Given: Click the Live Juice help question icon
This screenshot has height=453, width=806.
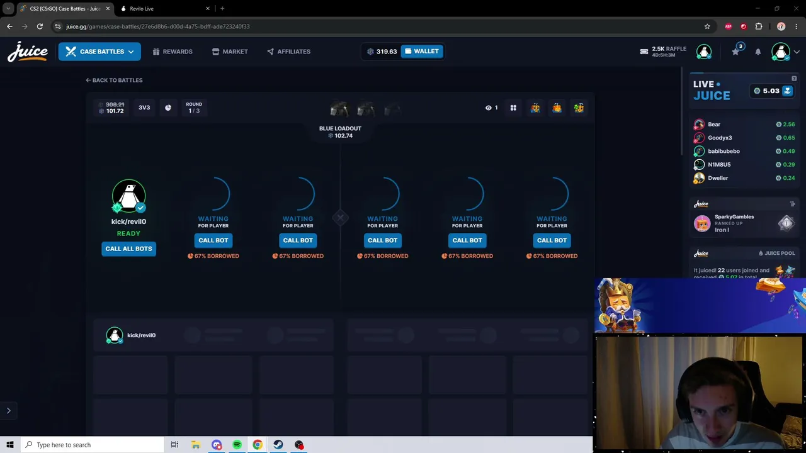Looking at the screenshot, I should tap(794, 79).
